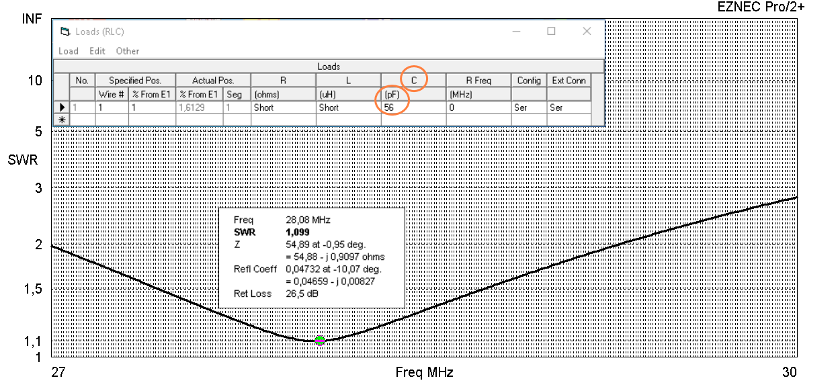Screen dimensions: 838x391
Task: Open the Edit menu
Action: click(97, 51)
